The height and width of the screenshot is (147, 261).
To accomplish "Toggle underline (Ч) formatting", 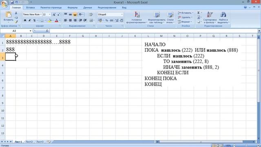I will click(x=34, y=20).
